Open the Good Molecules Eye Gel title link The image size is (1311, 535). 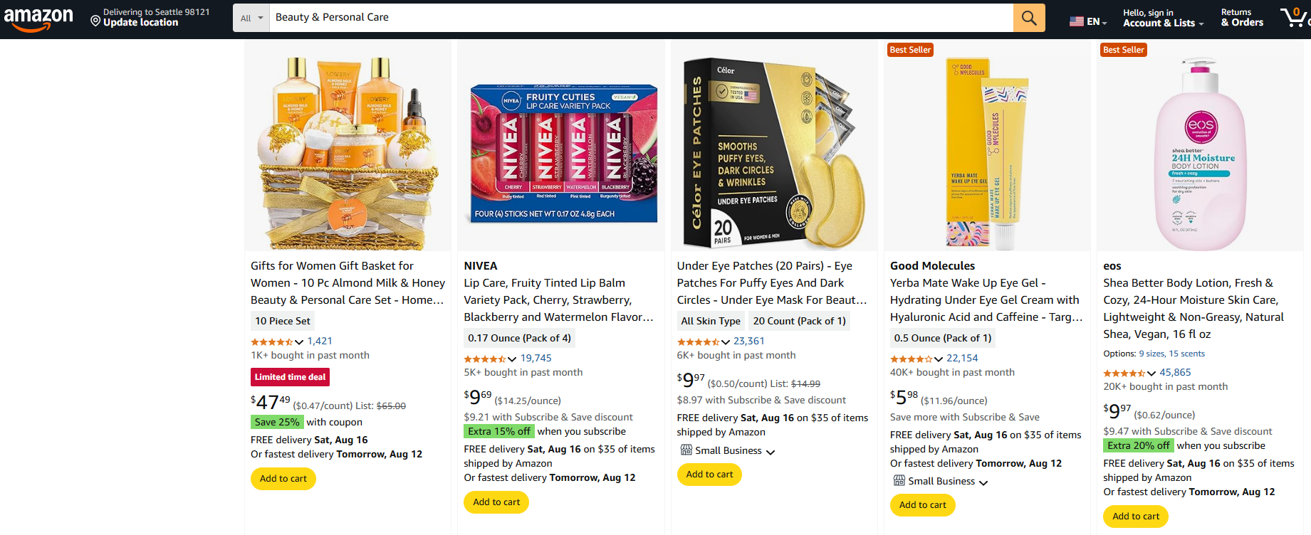[x=986, y=300]
